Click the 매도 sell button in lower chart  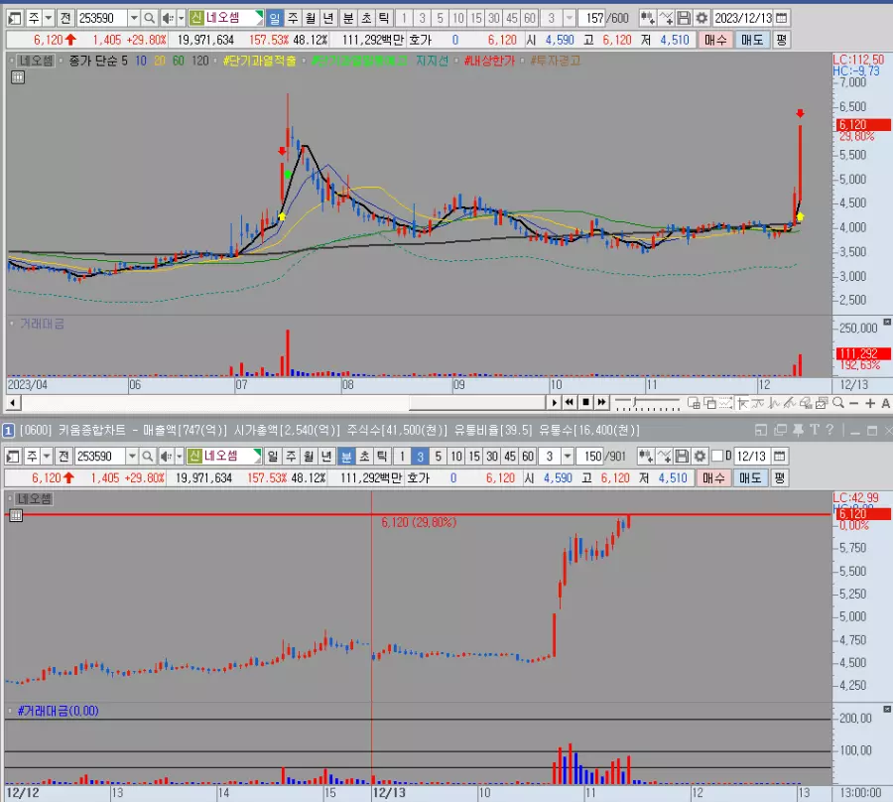tap(750, 477)
